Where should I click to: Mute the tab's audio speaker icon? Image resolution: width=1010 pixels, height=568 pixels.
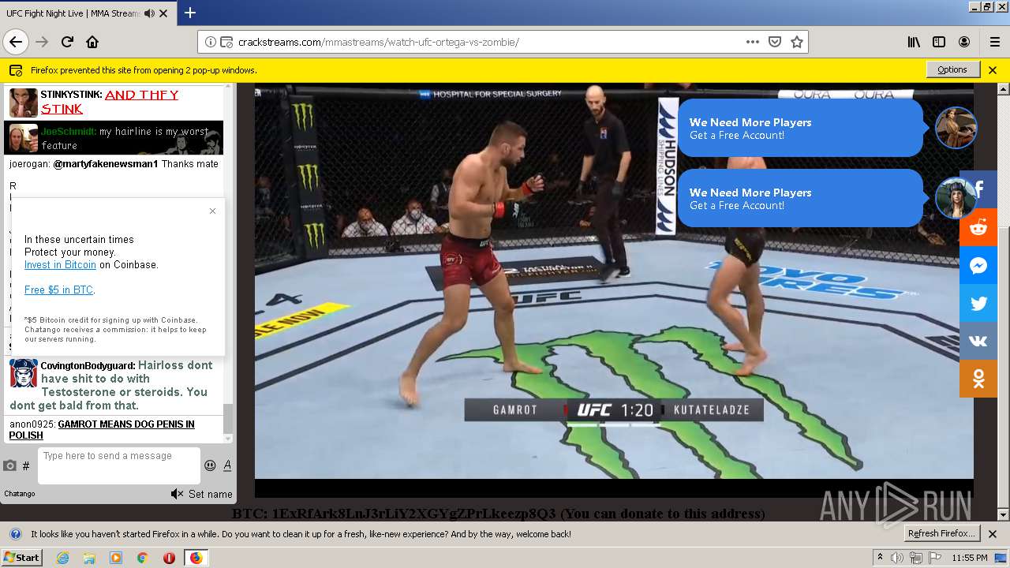[149, 13]
